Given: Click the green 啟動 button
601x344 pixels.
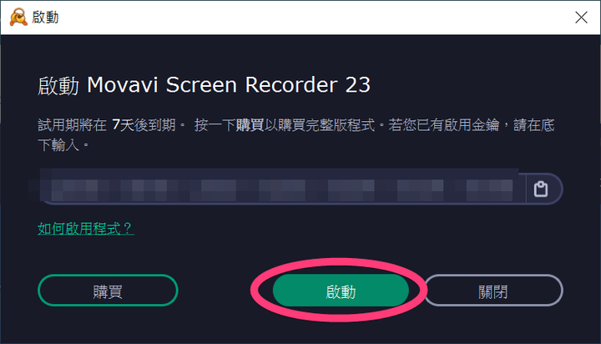Looking at the screenshot, I should [x=341, y=291].
